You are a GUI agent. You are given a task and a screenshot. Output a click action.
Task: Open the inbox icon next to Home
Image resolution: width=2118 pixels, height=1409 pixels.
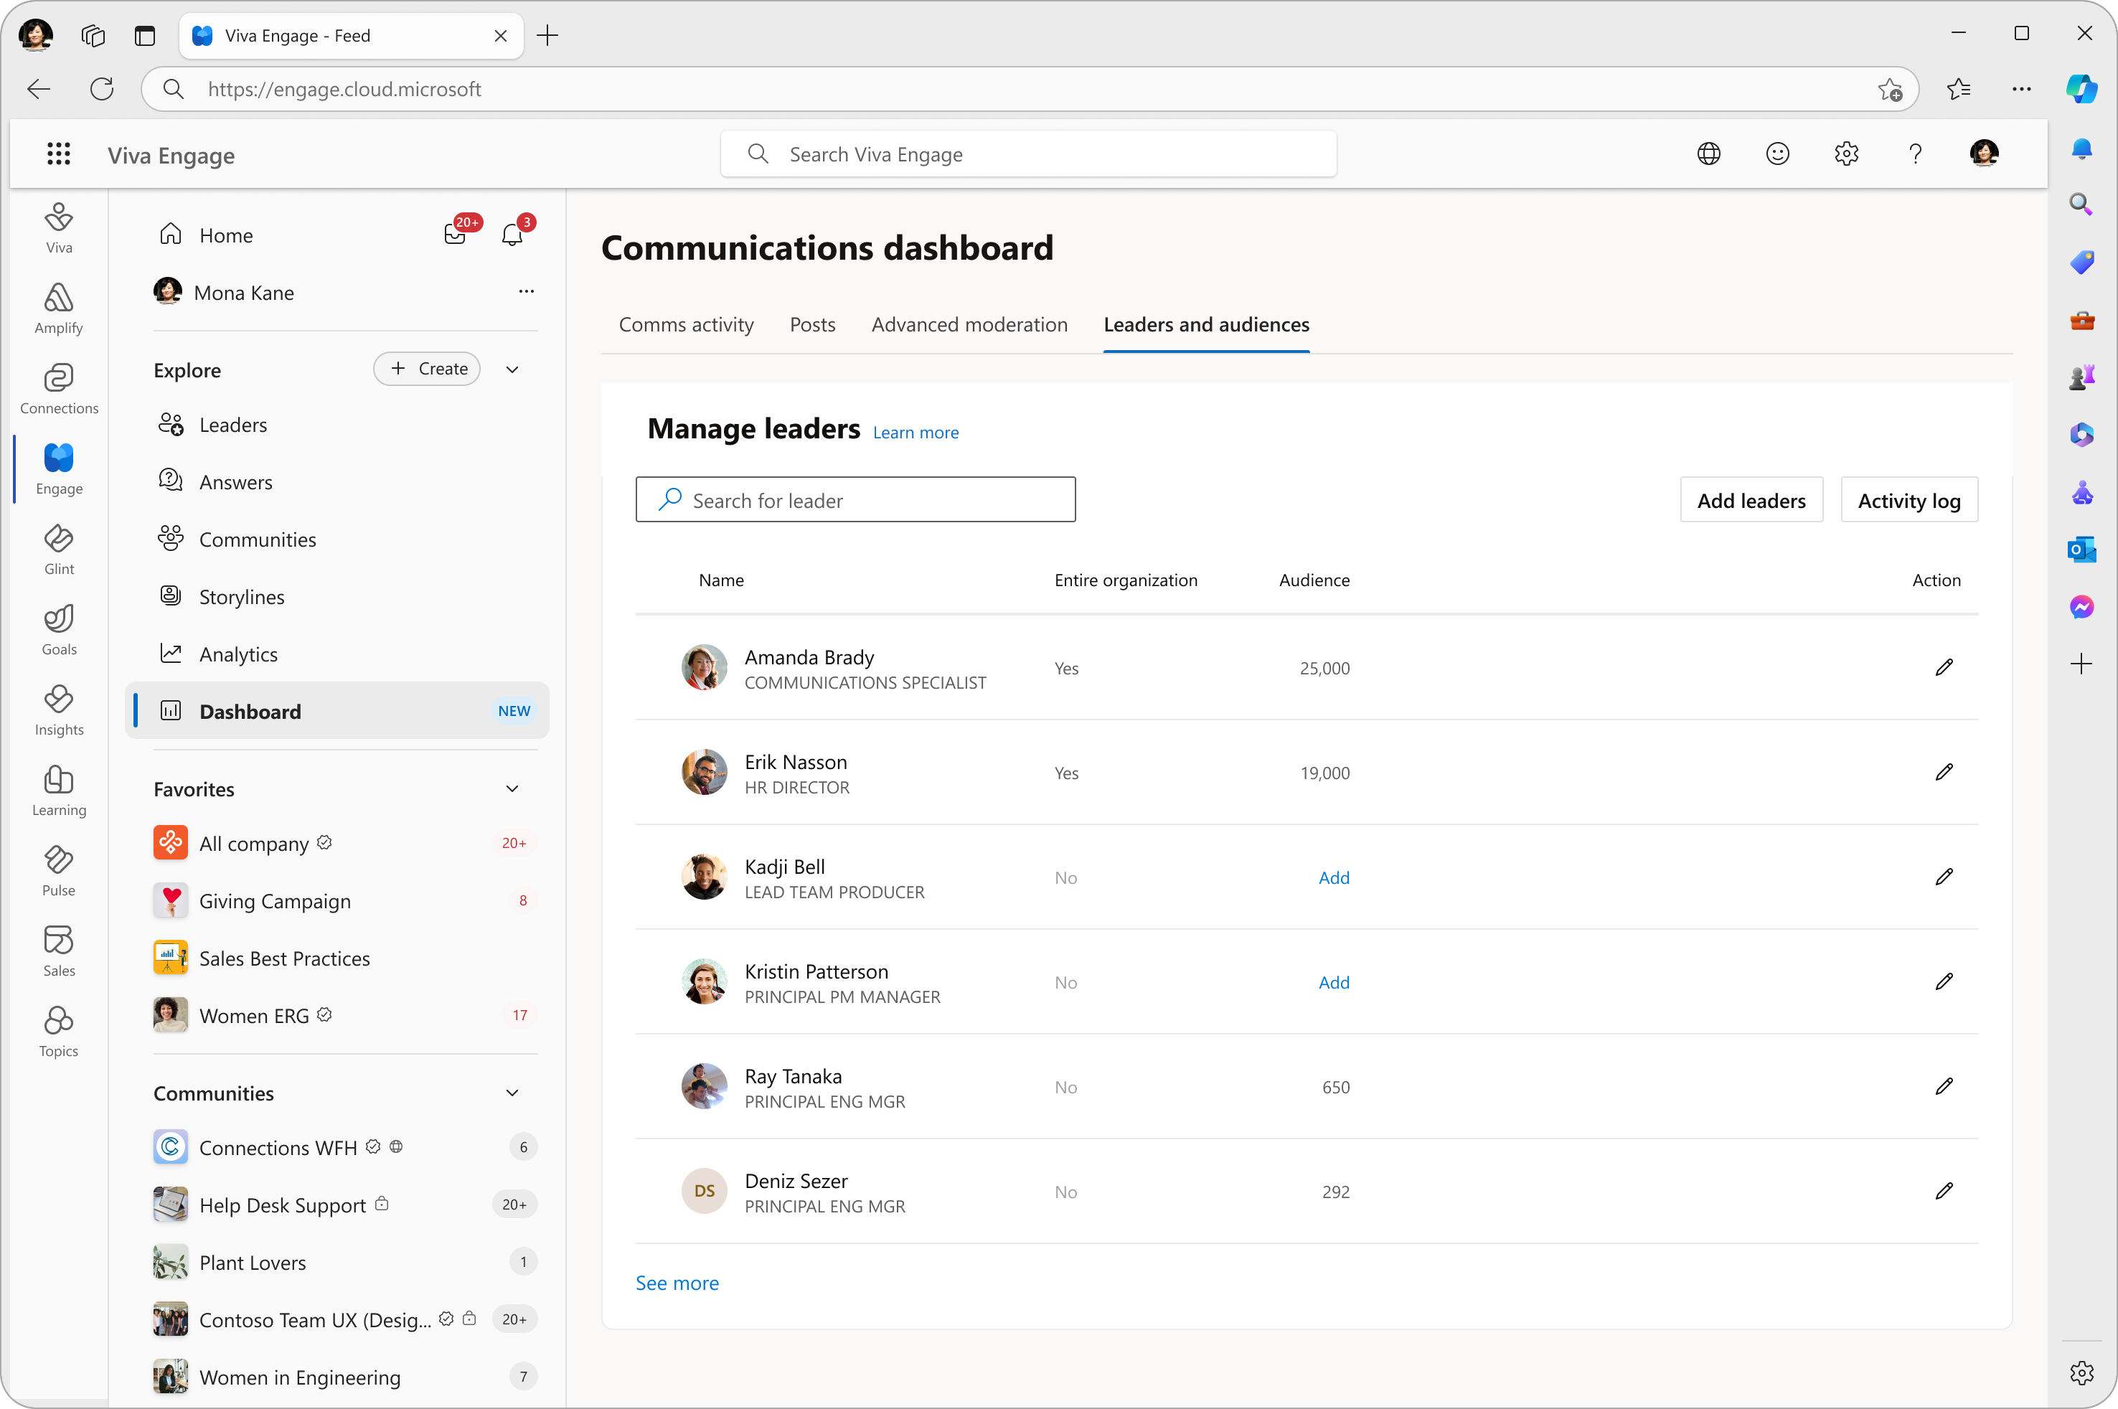click(x=456, y=235)
